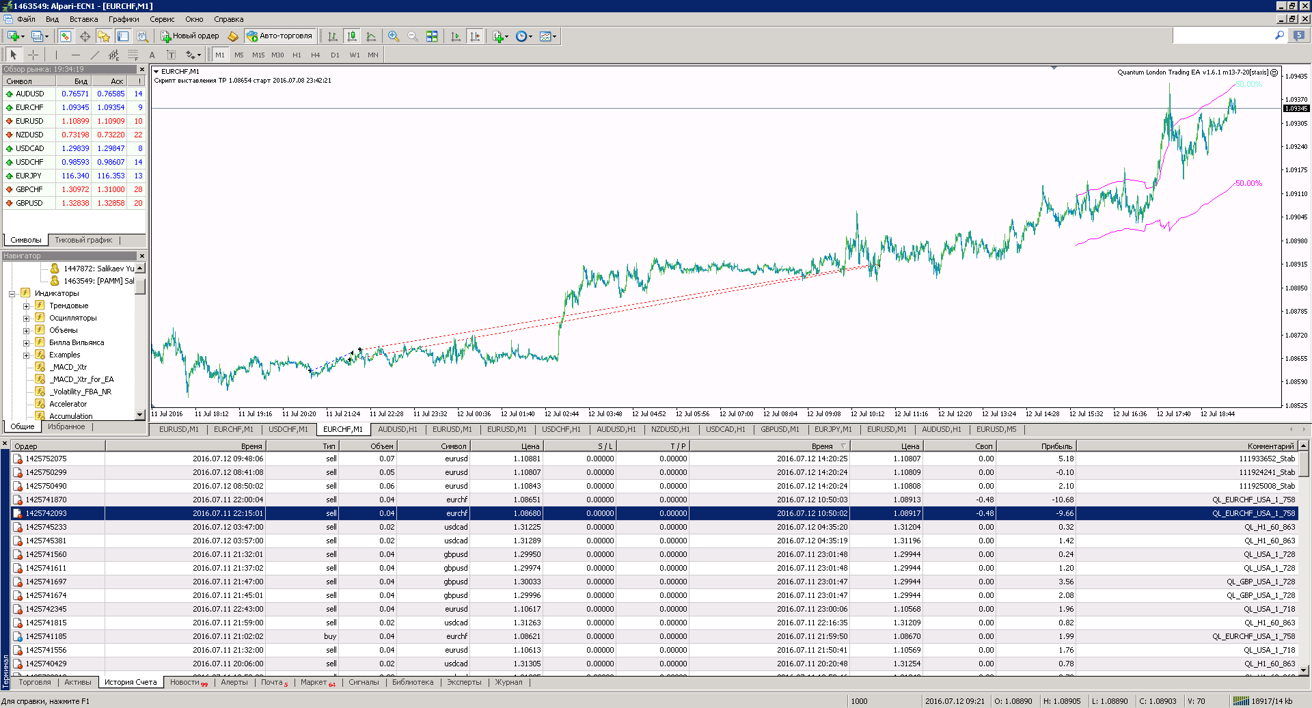
Task: Select the H4 timeframe button
Action: [x=315, y=55]
